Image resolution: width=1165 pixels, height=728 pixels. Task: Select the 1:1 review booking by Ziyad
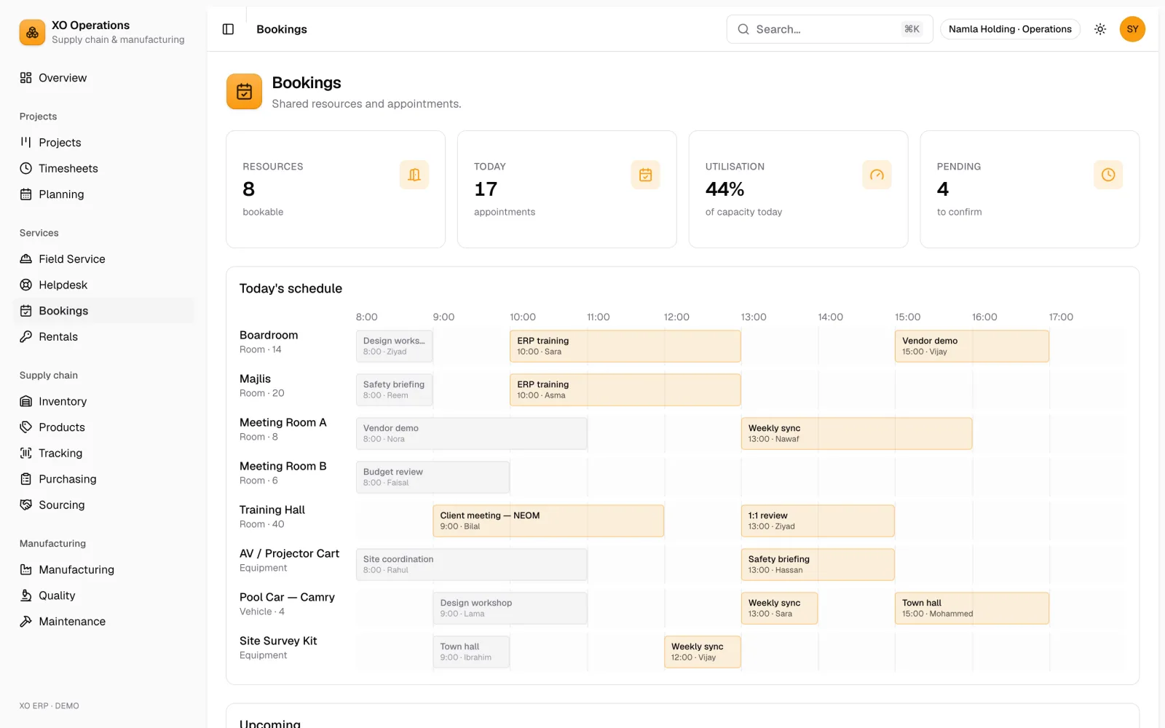pyautogui.click(x=818, y=521)
